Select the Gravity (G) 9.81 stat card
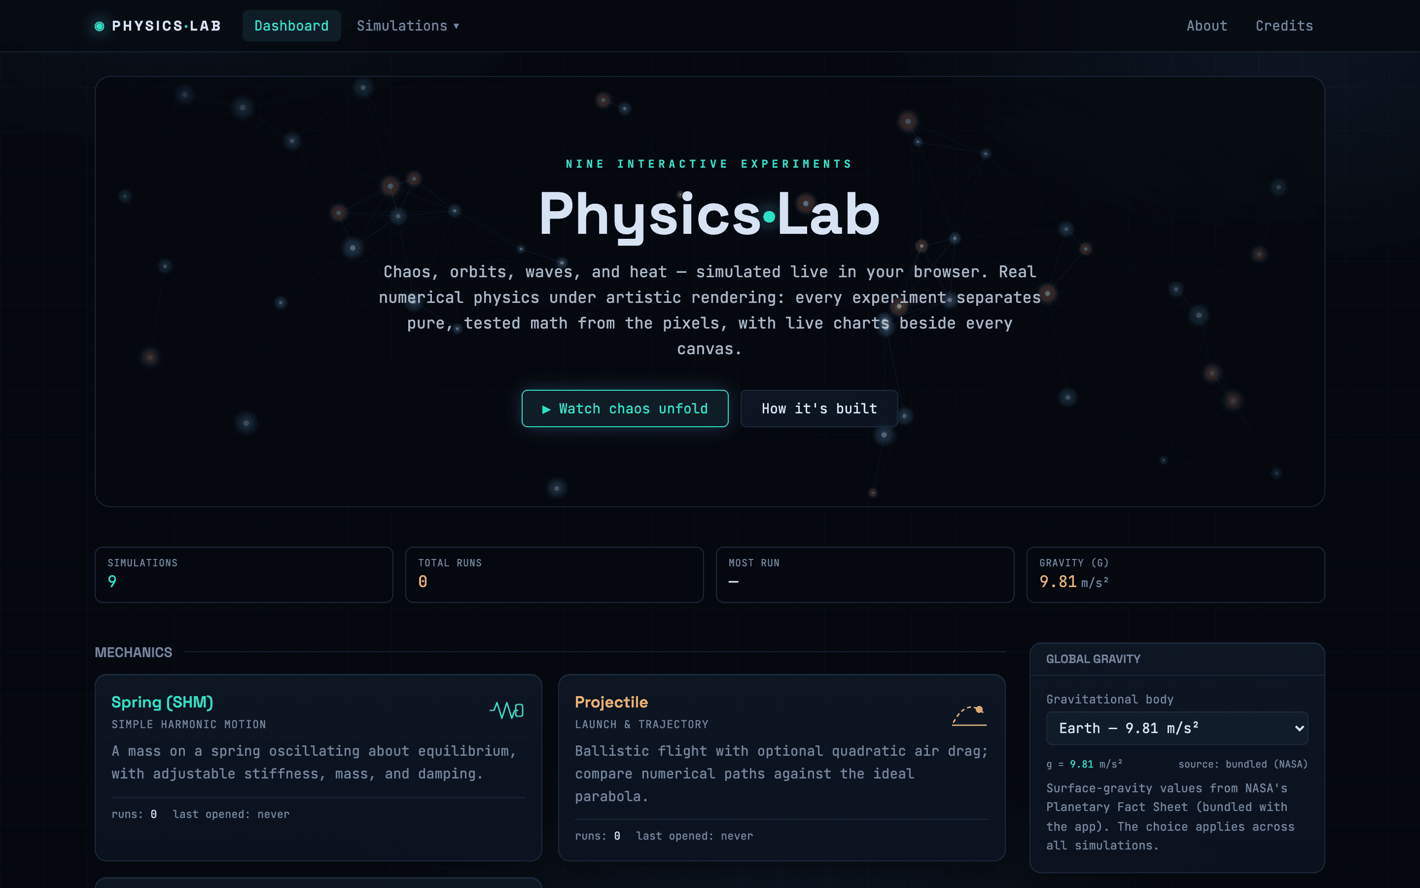This screenshot has width=1420, height=888. point(1175,574)
